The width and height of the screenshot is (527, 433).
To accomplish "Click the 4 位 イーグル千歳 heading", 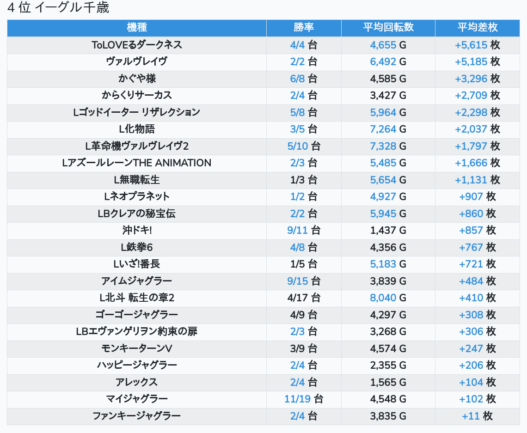I will (x=58, y=8).
